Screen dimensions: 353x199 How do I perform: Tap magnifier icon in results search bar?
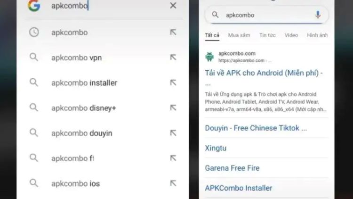pyautogui.click(x=215, y=15)
